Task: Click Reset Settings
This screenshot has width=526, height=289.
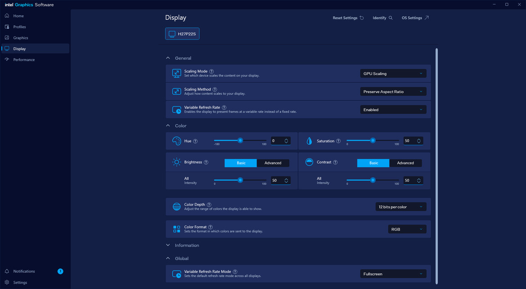Action: tap(348, 18)
